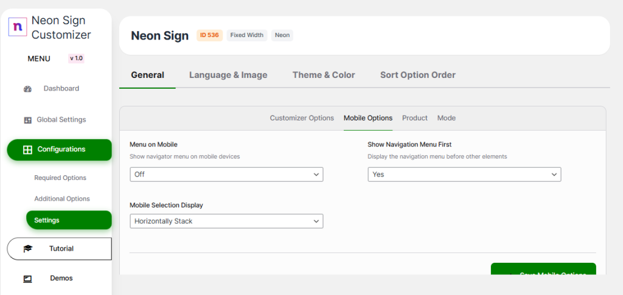Image resolution: width=623 pixels, height=295 pixels.
Task: Switch to the Customizer Options sub-tab
Action: 302,118
